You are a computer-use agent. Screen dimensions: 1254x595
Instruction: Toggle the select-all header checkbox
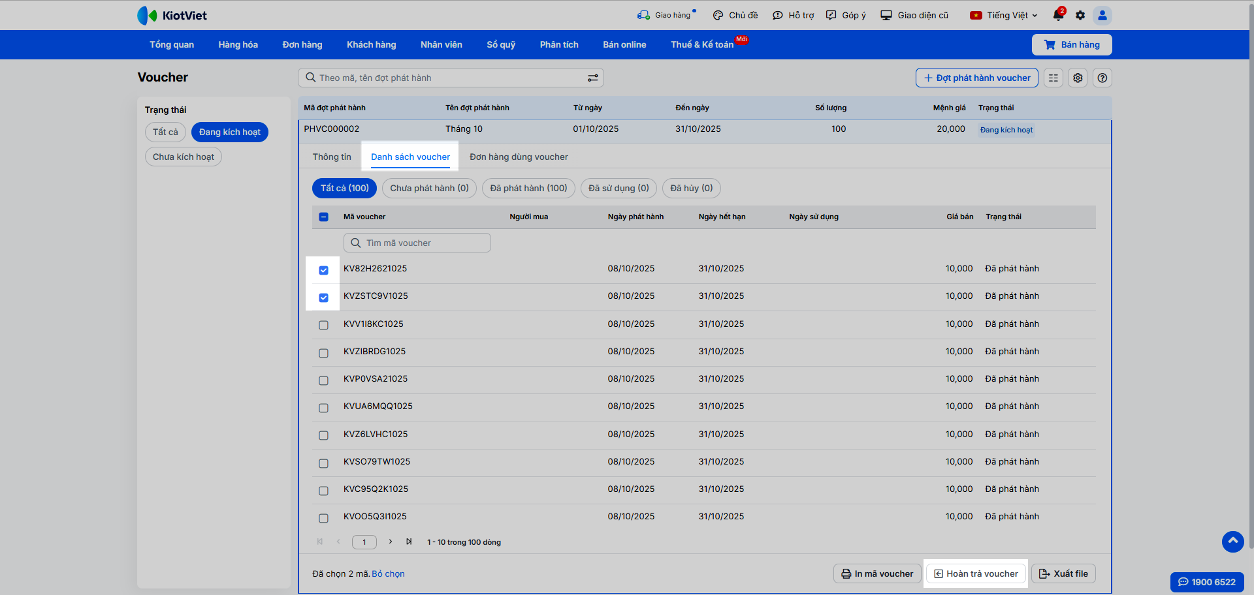[x=323, y=217]
